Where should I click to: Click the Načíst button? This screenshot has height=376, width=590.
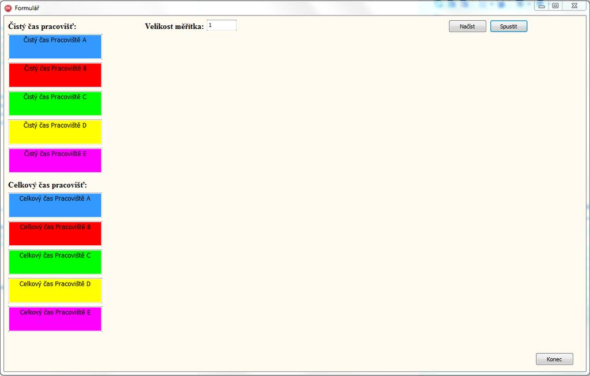tap(467, 26)
